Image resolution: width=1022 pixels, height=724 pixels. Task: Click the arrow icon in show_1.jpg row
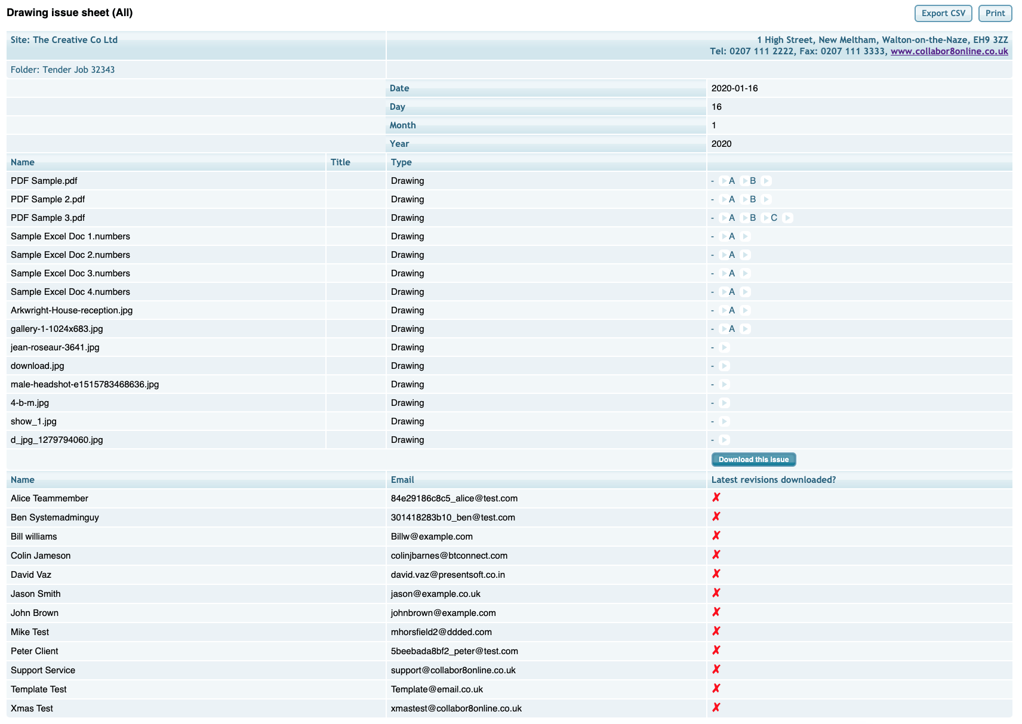tap(724, 421)
